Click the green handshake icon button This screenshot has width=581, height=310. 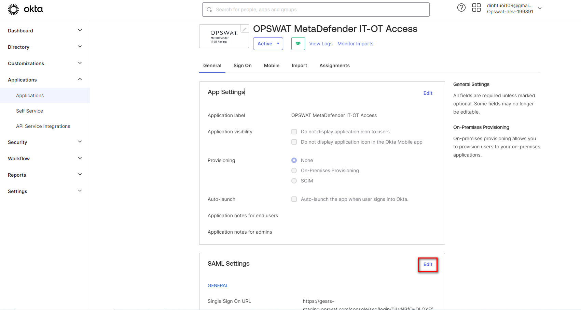[298, 44]
